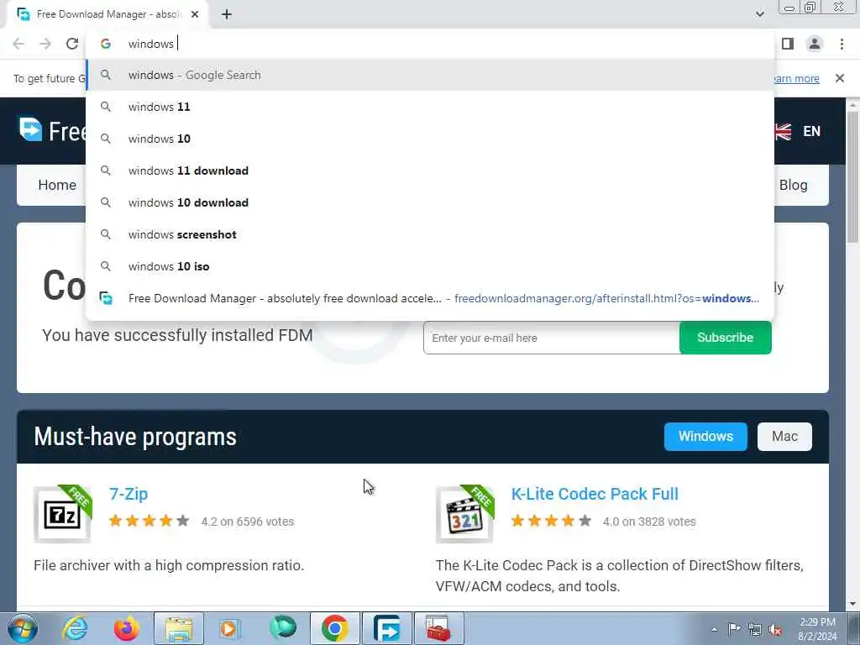
Task: Switch to the Mac programs filter
Action: tap(784, 437)
